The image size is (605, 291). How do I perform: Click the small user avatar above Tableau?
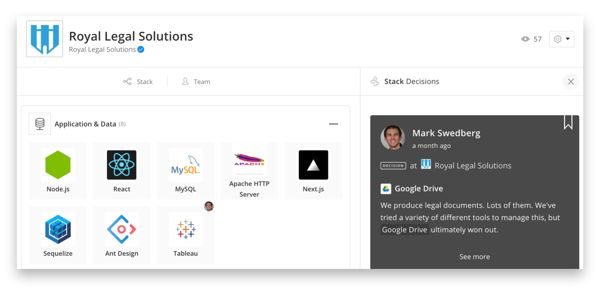coord(209,207)
